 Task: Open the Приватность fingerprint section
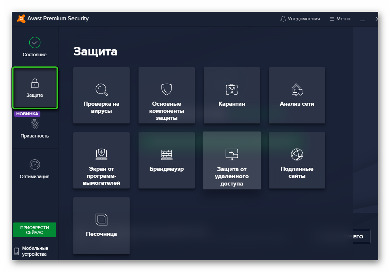click(34, 129)
